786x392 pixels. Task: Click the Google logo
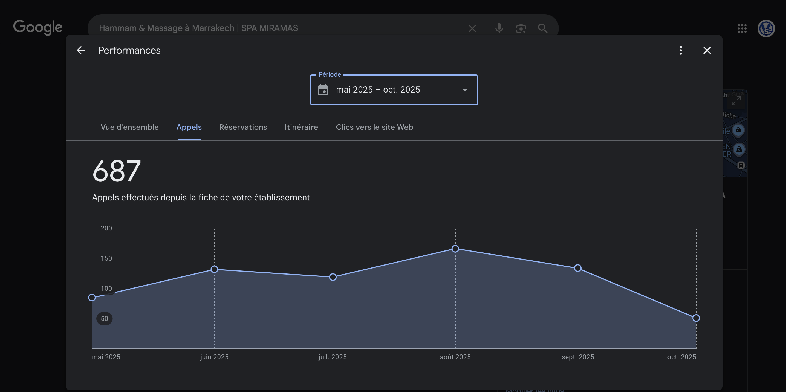pyautogui.click(x=38, y=27)
